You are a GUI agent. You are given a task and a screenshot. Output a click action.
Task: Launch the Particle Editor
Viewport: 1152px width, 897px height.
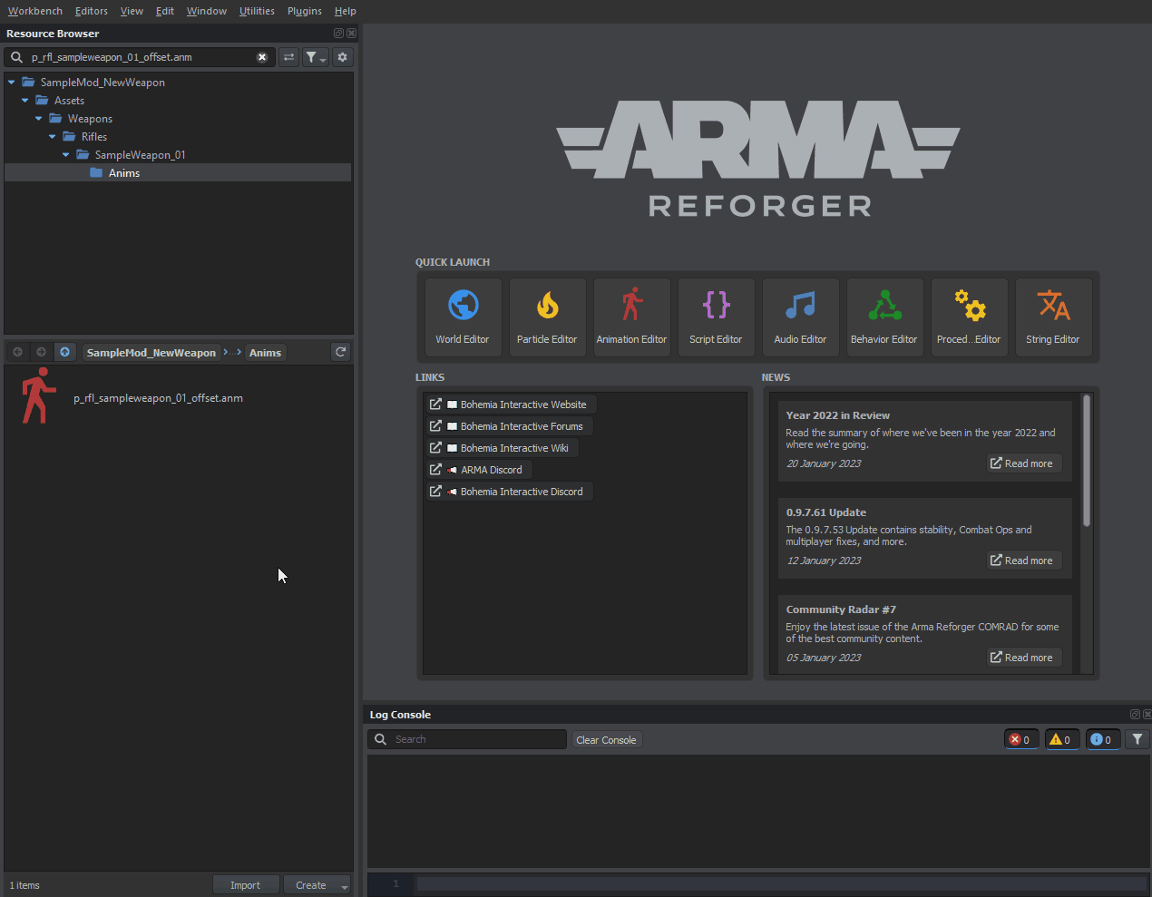547,317
